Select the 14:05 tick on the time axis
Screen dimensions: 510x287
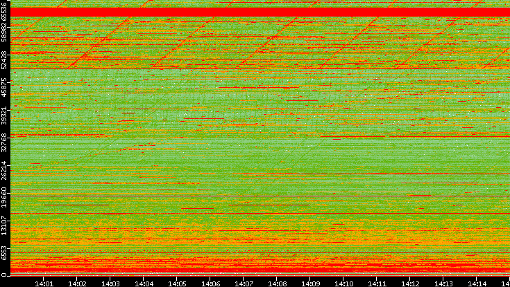tap(177, 282)
